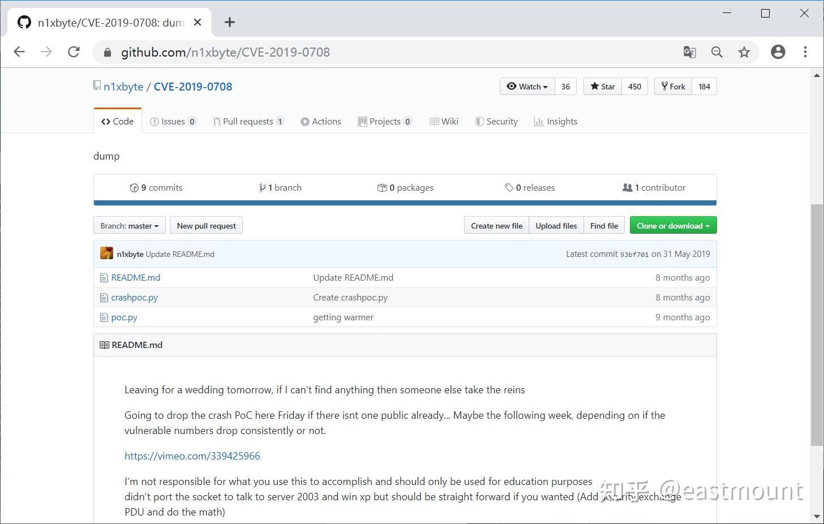Click the repository book icon beside n1xbyte
Image resolution: width=824 pixels, height=524 pixels.
(97, 86)
